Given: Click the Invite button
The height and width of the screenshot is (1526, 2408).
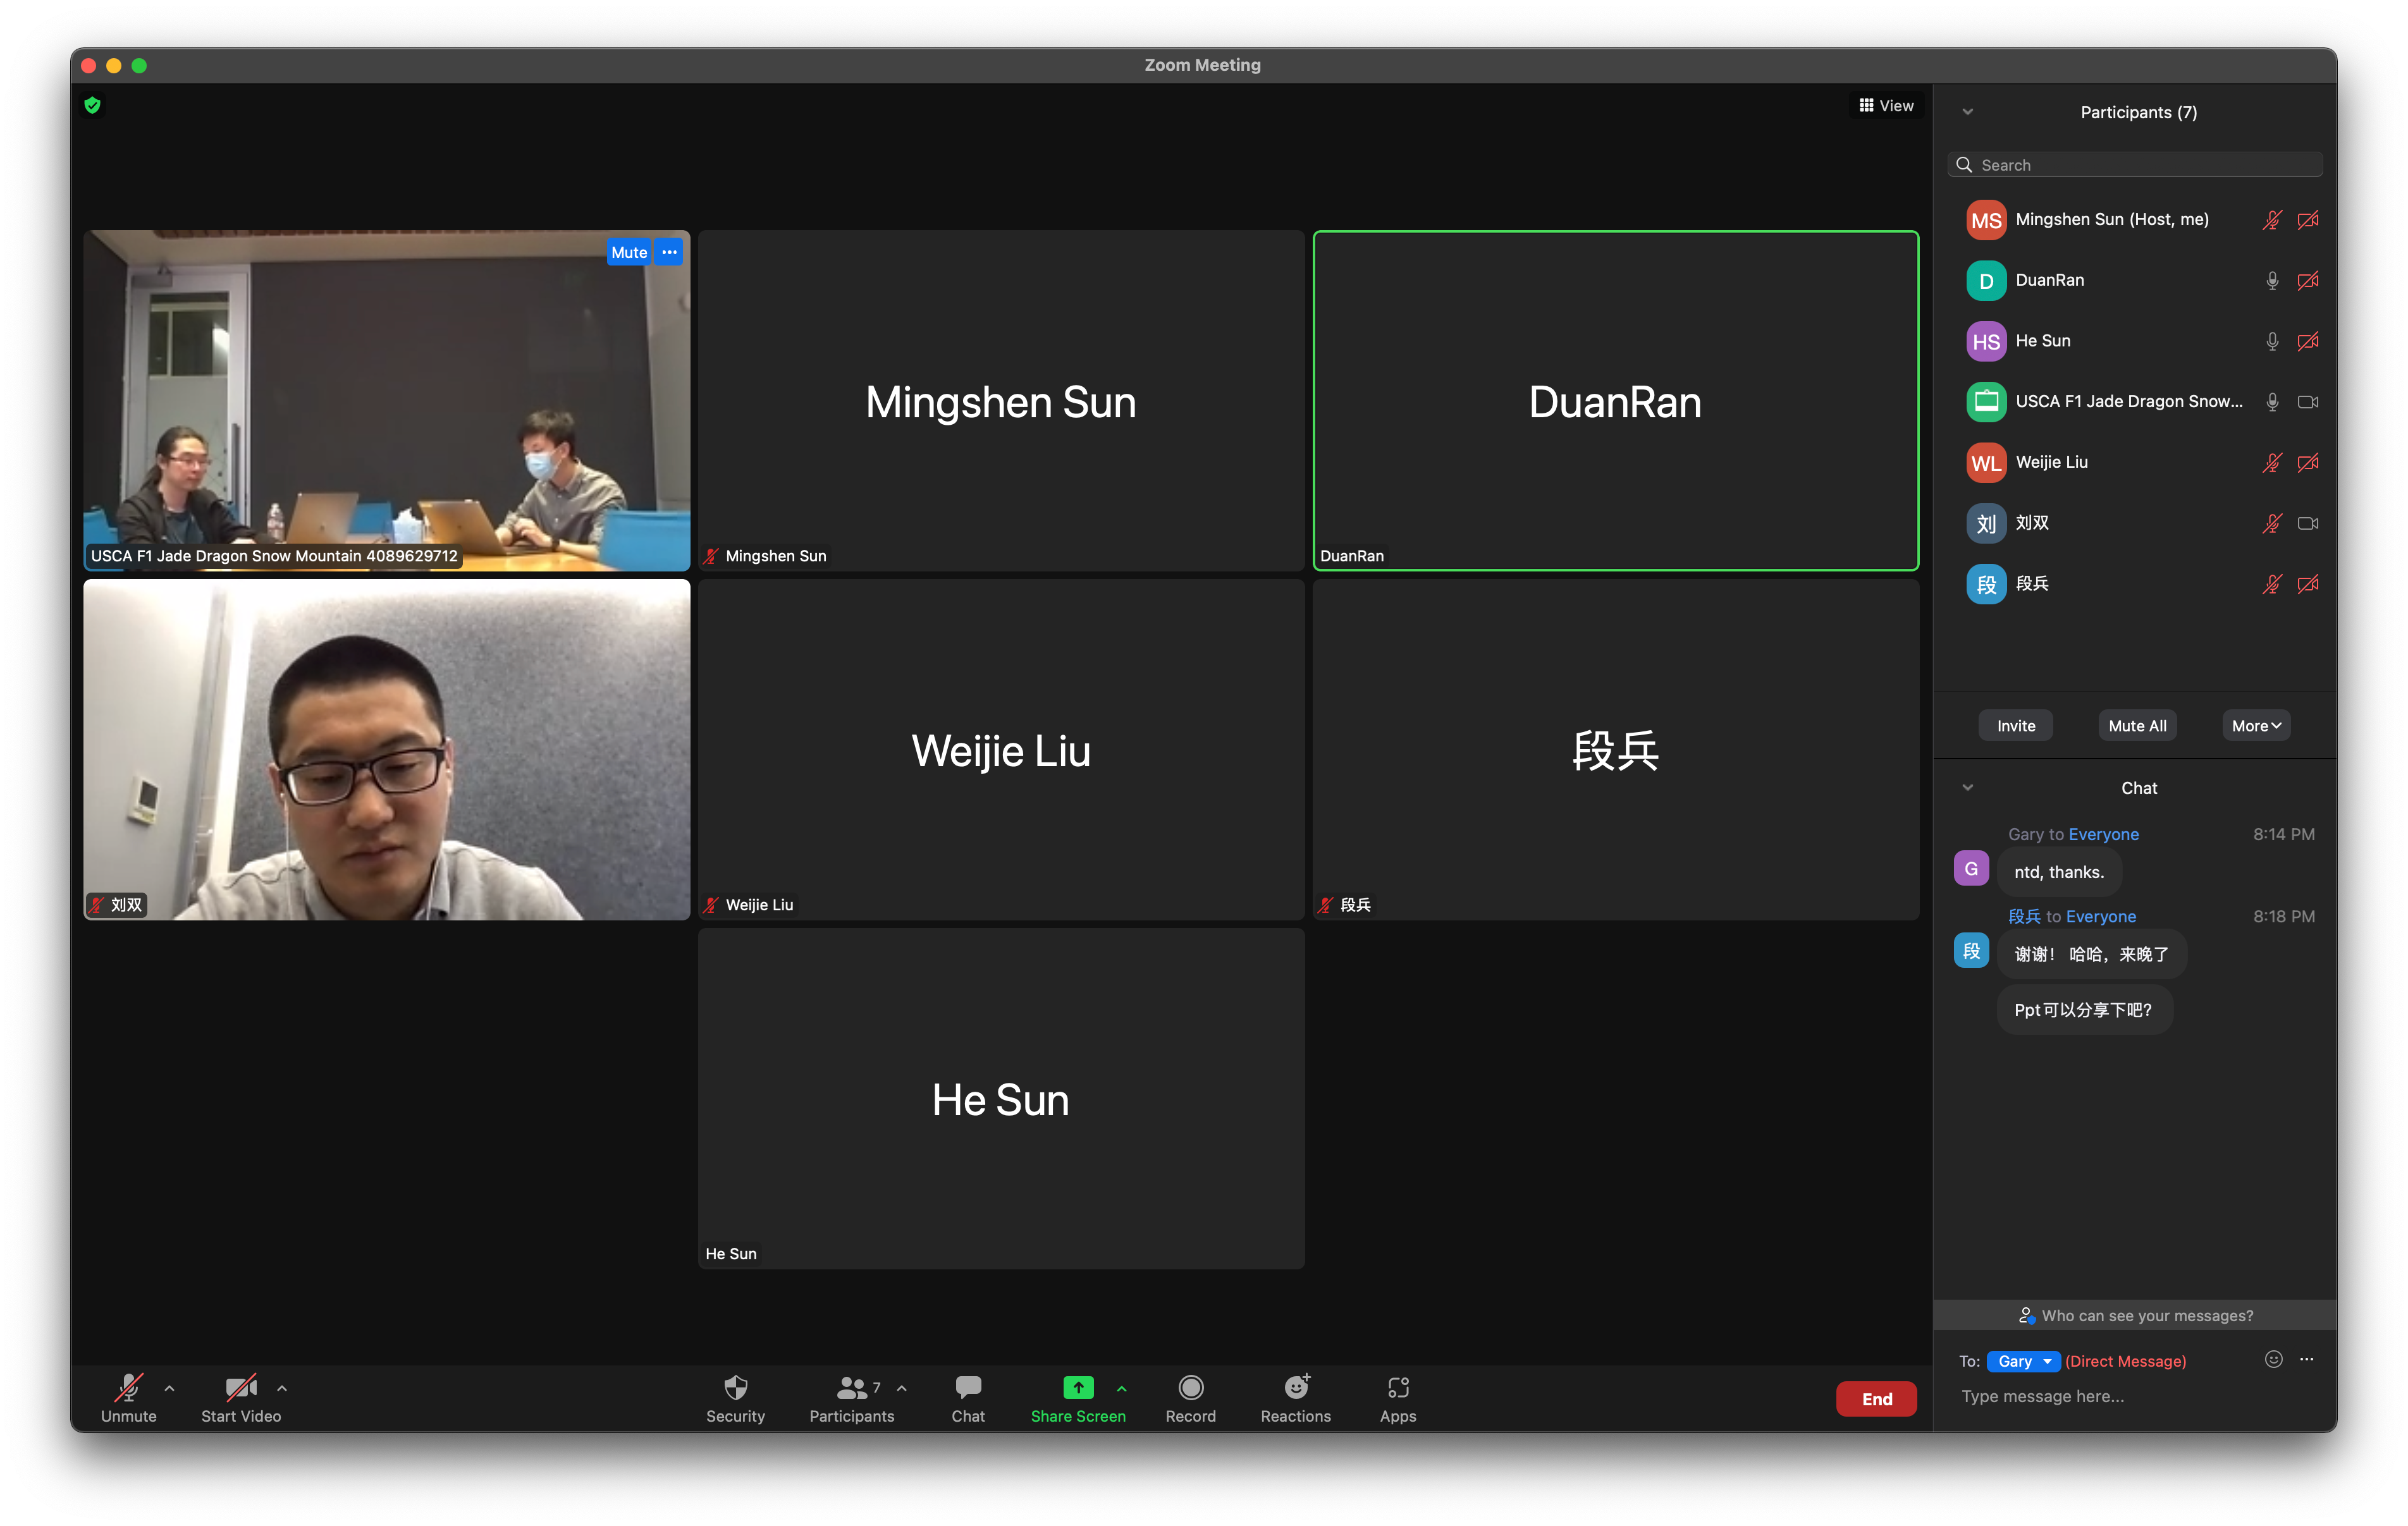Looking at the screenshot, I should tap(2015, 726).
